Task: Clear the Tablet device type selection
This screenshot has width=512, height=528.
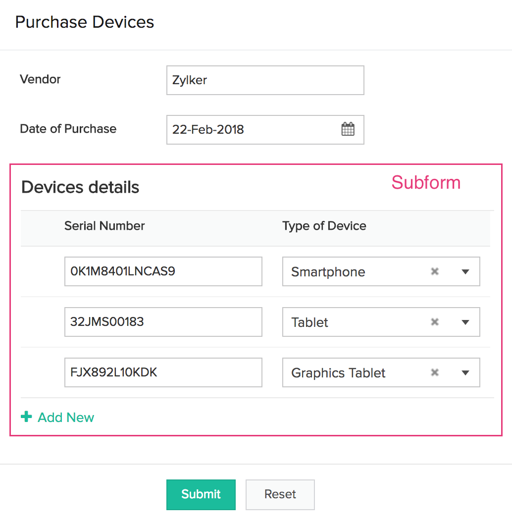Action: click(x=435, y=322)
